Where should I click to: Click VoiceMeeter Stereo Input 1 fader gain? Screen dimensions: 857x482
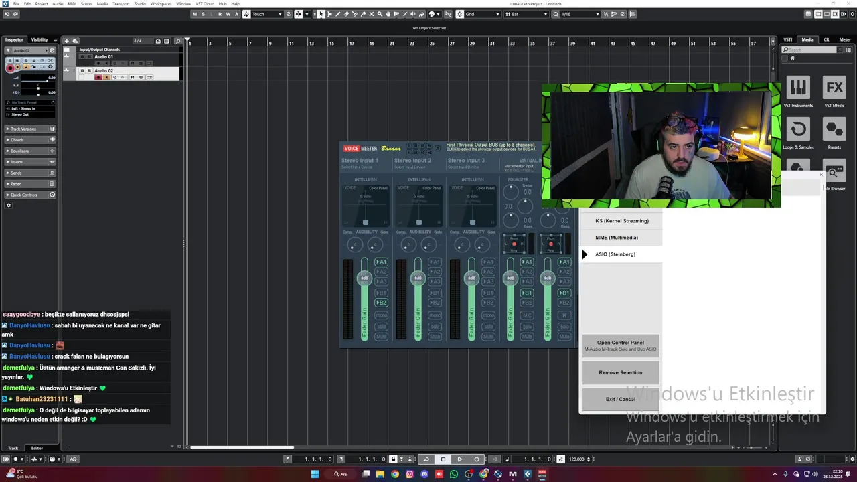click(x=364, y=278)
